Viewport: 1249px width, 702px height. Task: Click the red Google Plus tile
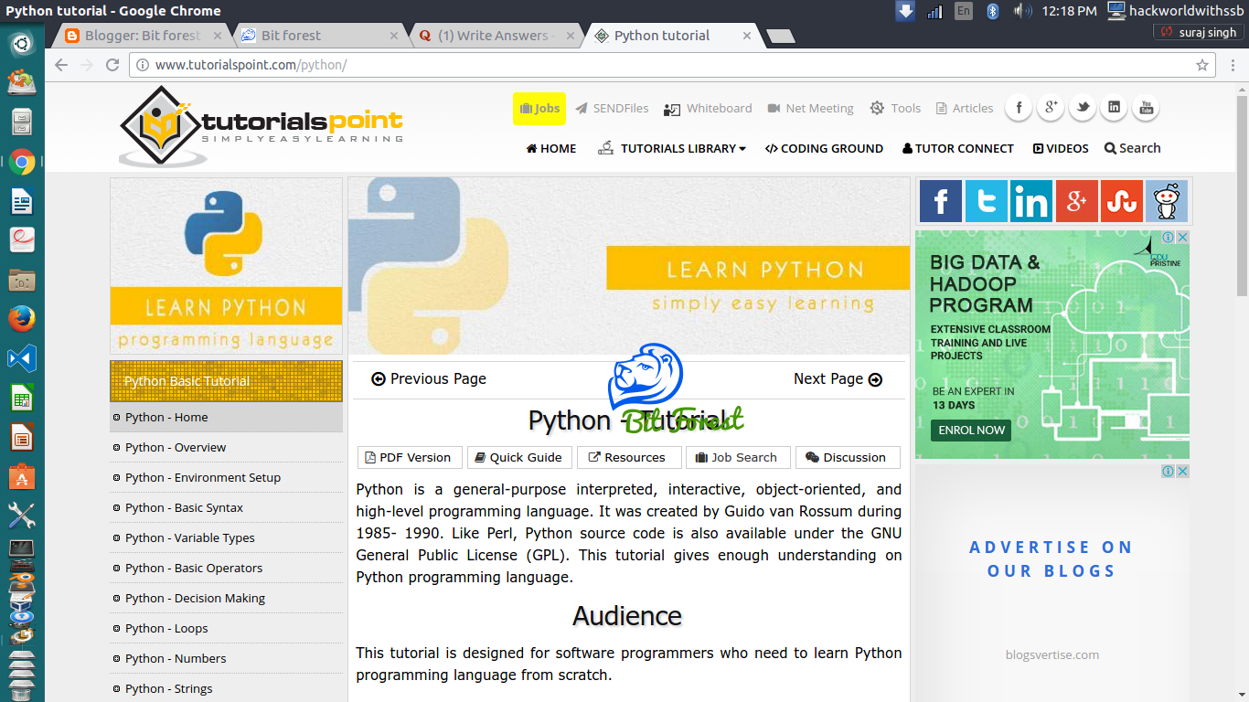point(1076,200)
